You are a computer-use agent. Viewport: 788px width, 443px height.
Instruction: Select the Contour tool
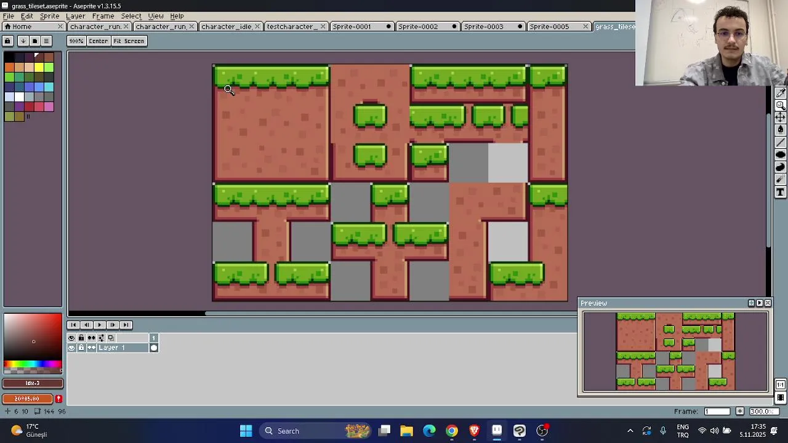(x=781, y=167)
